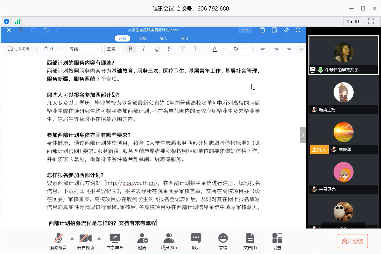Click the search magnifier in document header
Viewport: 381px width, 254px height.
(x=298, y=30)
